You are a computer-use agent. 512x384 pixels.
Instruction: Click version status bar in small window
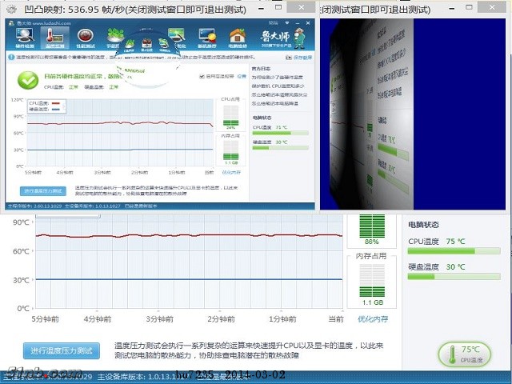160,206
